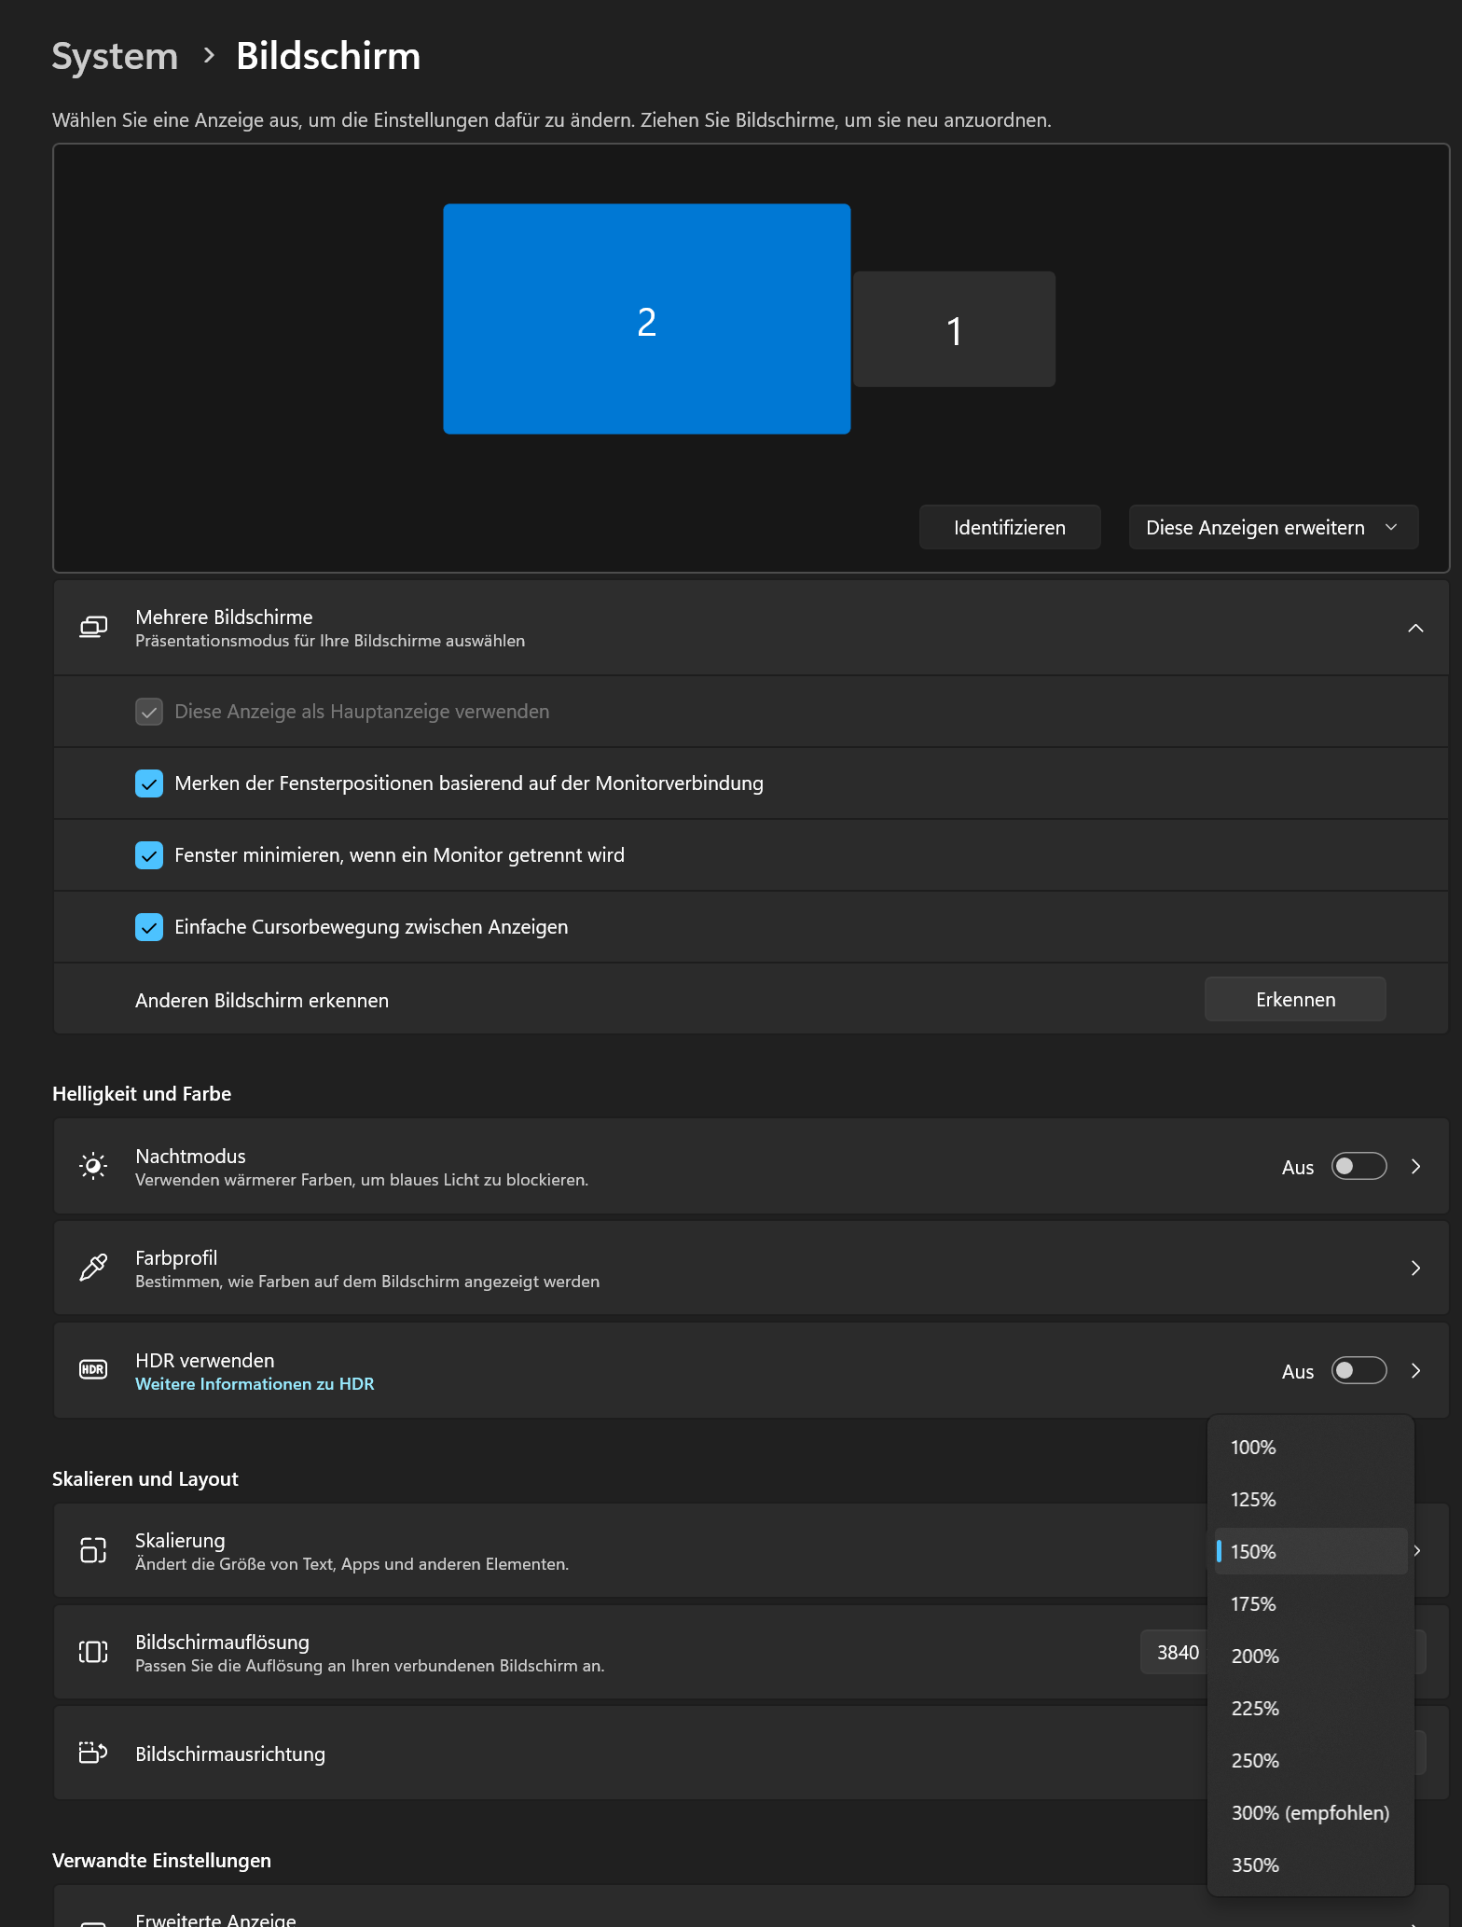The height and width of the screenshot is (1927, 1462).
Task: Click 'Helligkeit und Farbe' section heading
Action: [x=142, y=1094]
